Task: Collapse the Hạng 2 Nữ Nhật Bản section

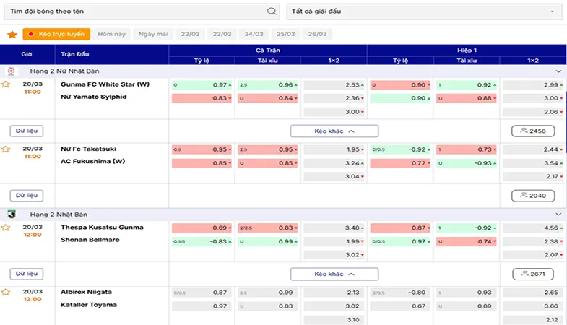Action: point(558,71)
